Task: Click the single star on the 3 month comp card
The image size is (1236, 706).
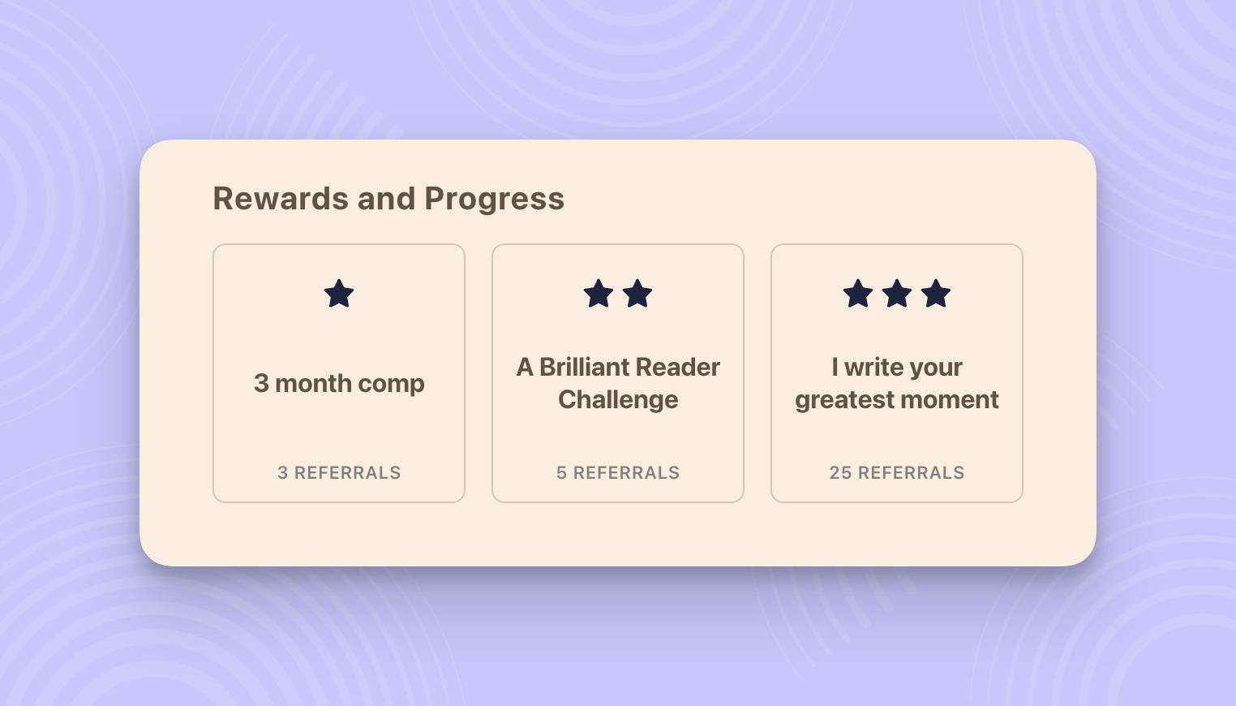Action: pos(339,294)
